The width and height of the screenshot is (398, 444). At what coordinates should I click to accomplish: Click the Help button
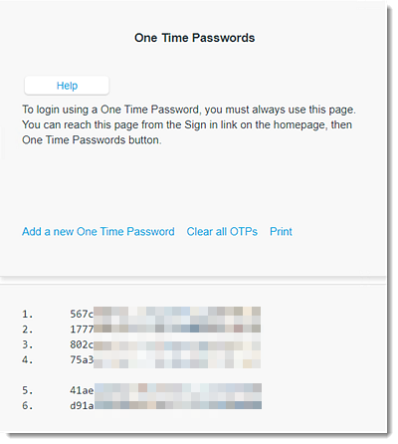coord(67,86)
